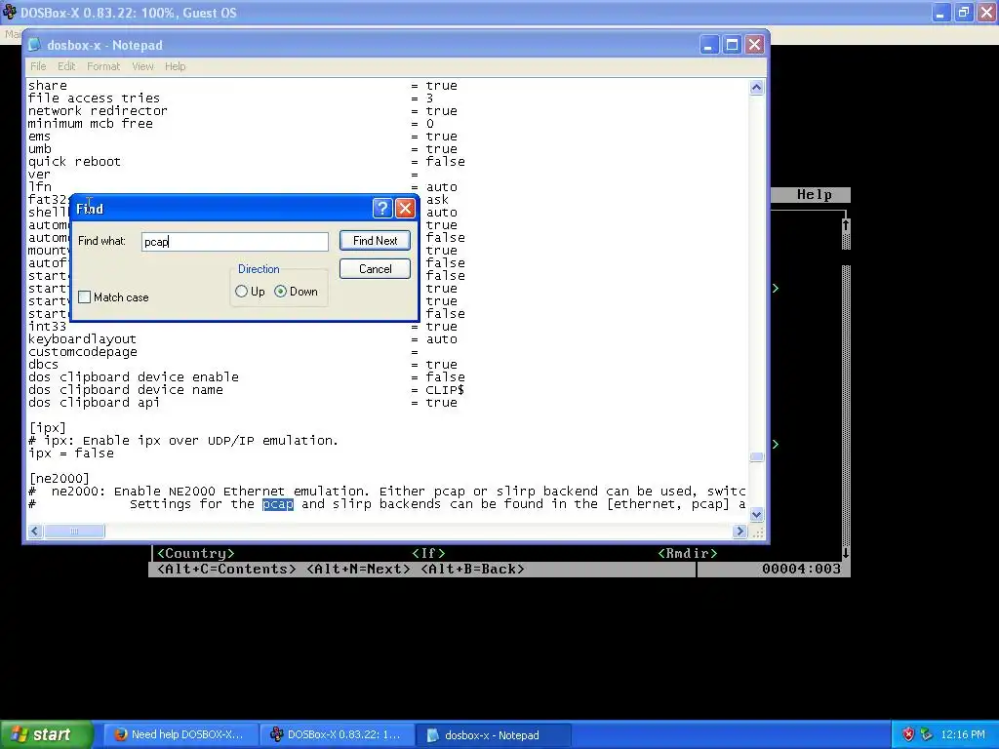Click the DOSBox-X title bar app icon
Viewport: 999px width, 749px height.
(x=9, y=12)
